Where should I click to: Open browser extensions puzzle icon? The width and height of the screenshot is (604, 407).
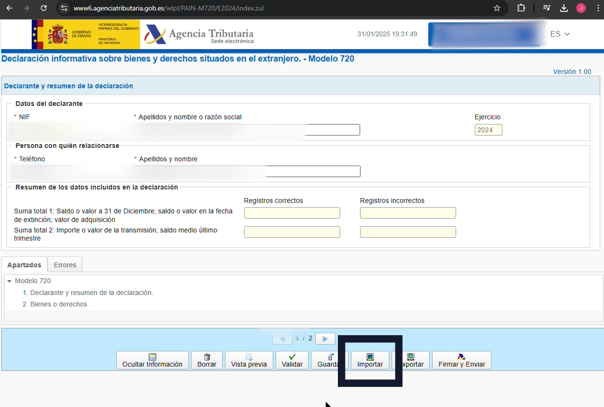(x=521, y=8)
